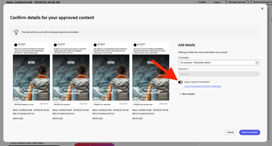Image resolution: width=272 pixels, height=146 pixels.
Task: Click 'Unleash your wild side' headline text
Action: (102, 104)
